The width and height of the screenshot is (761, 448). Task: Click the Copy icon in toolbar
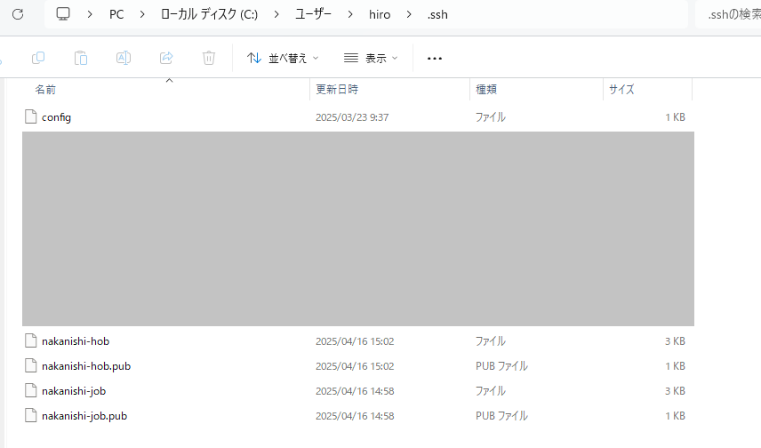tap(38, 59)
